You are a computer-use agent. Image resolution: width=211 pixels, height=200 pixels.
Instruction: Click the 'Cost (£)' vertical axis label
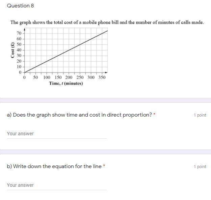[12, 50]
